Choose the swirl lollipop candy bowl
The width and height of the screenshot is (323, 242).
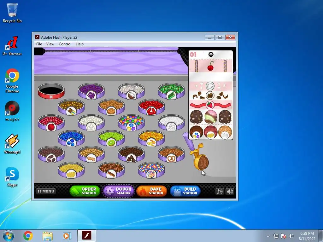151,170
